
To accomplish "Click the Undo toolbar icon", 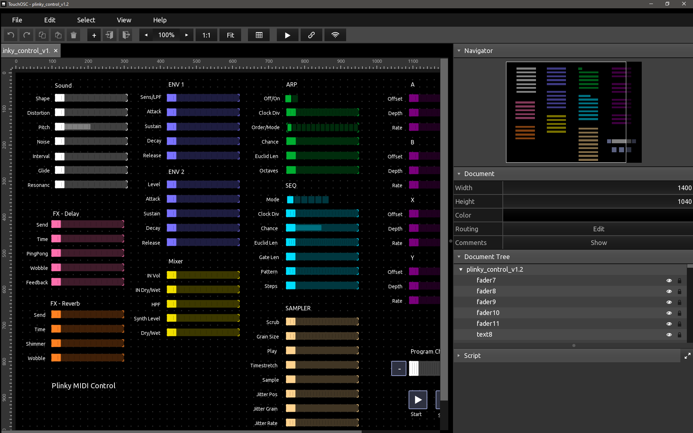I will tap(11, 35).
